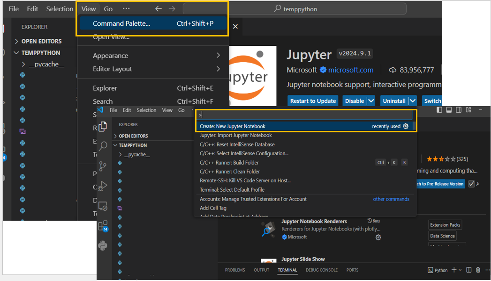Open Edit menu in upper window
This screenshot has height=281, width=491.
(32, 9)
